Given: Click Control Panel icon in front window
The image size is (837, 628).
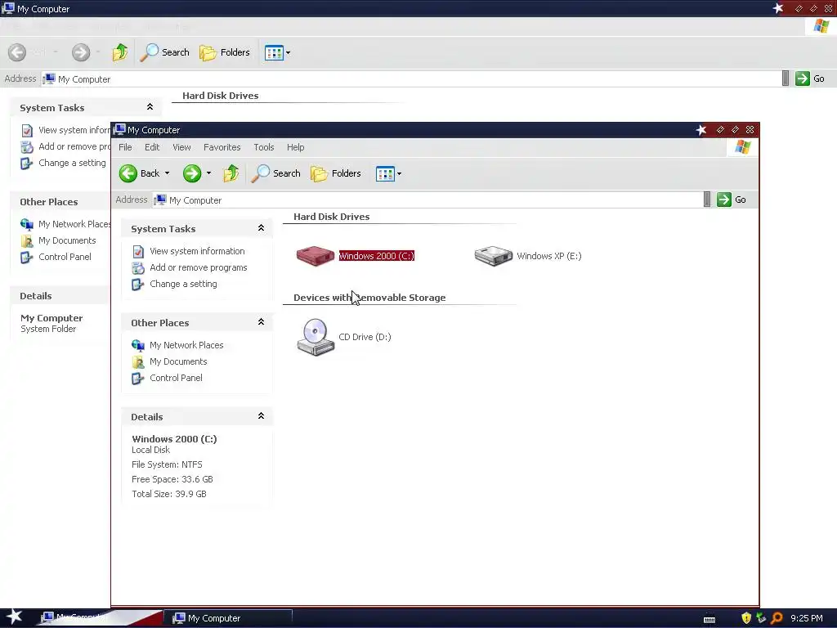Looking at the screenshot, I should 138,379.
